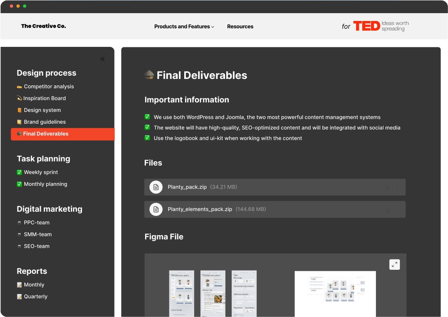Open more options for Planty_pack.zip
Image resolution: width=448 pixels, height=317 pixels.
pyautogui.click(x=397, y=187)
